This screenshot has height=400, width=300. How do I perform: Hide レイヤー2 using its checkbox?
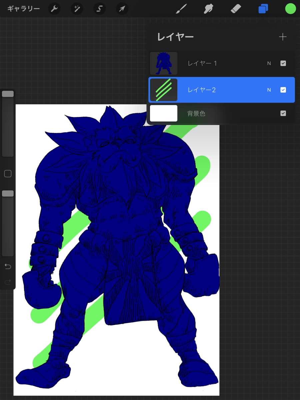pyautogui.click(x=283, y=90)
